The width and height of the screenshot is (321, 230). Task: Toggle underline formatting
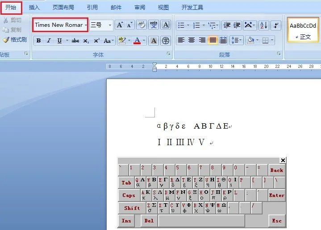click(x=59, y=41)
